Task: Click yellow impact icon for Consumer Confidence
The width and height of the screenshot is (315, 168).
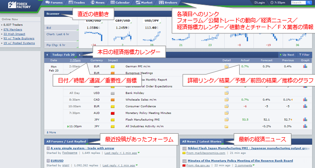Action: click(113, 107)
